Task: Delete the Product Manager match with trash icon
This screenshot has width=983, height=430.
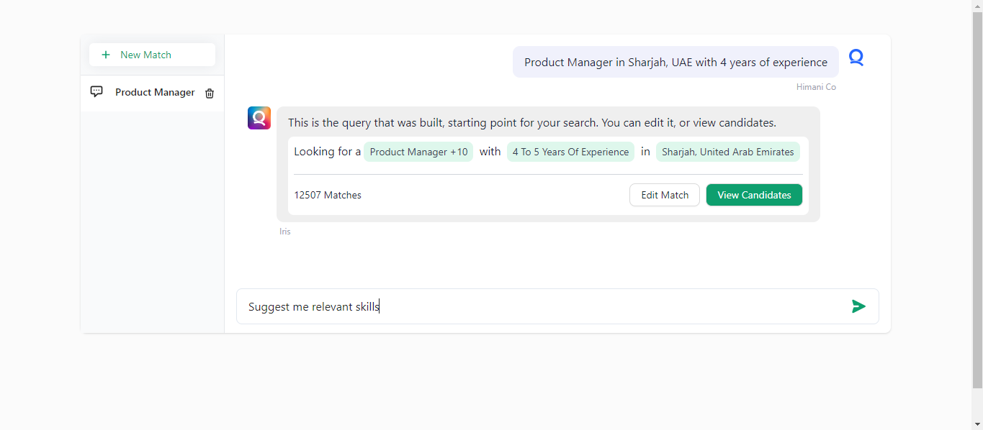Action: coord(210,93)
